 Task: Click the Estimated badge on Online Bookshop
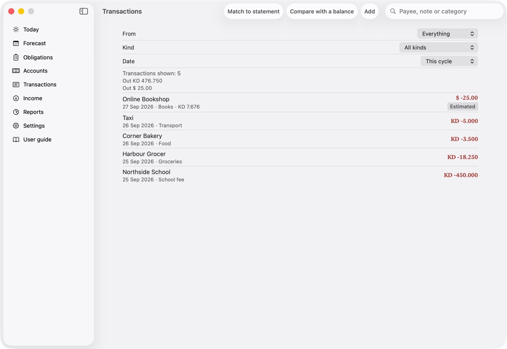(462, 107)
